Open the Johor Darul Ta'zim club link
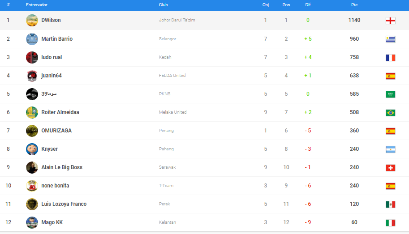Viewport: 409px width, 234px height. coord(177,20)
